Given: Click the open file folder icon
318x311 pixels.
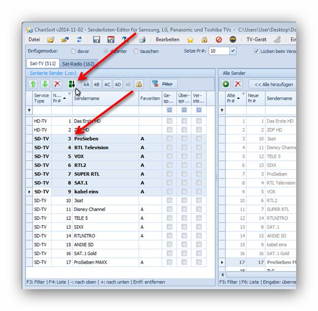Looking at the screenshot, I should 51,40.
